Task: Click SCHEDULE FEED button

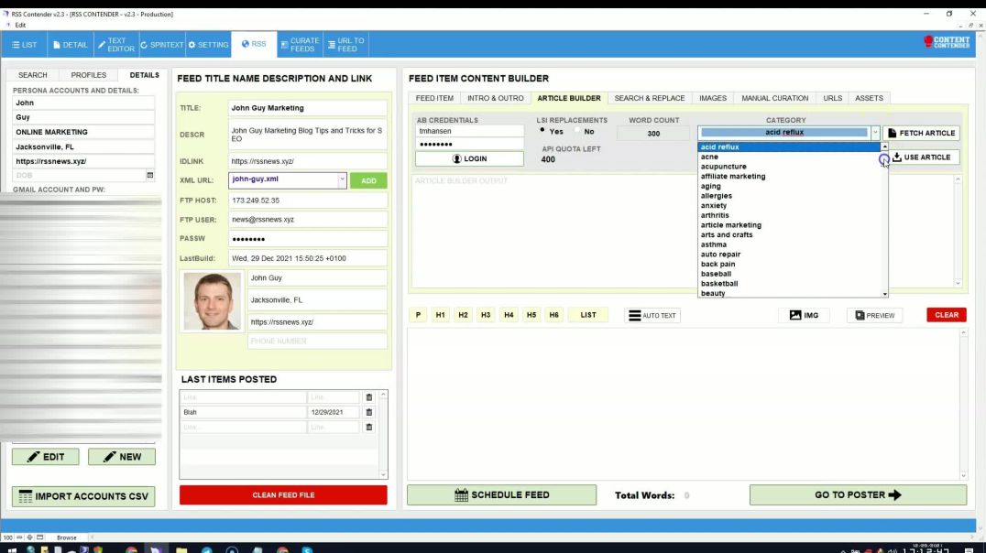Action: point(502,495)
